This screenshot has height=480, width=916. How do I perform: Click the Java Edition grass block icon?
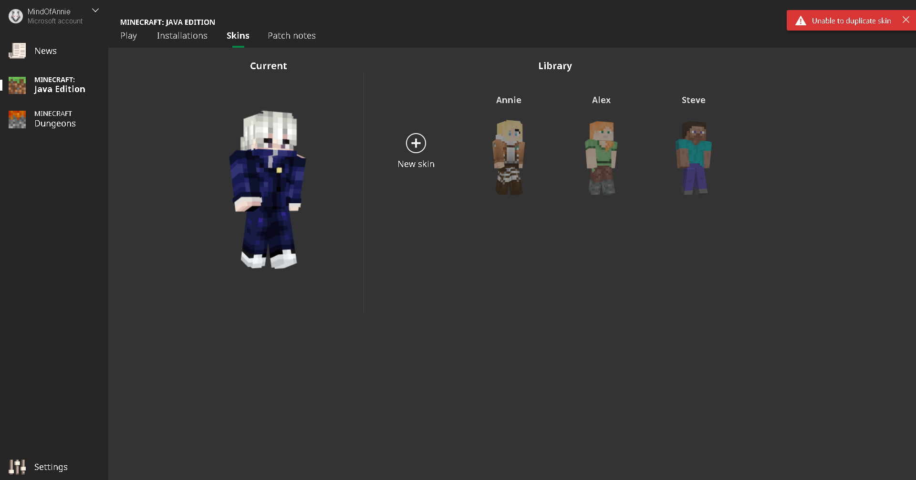coord(17,85)
